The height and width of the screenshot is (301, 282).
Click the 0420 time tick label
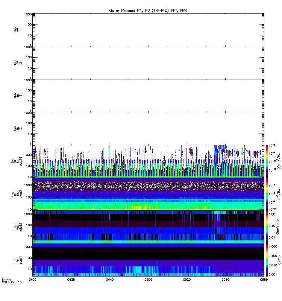coord(71,280)
